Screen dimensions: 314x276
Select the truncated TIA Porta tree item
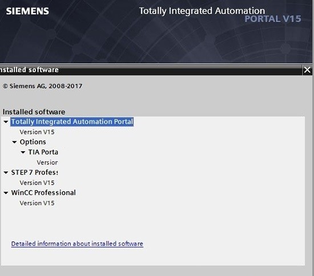[43, 152]
